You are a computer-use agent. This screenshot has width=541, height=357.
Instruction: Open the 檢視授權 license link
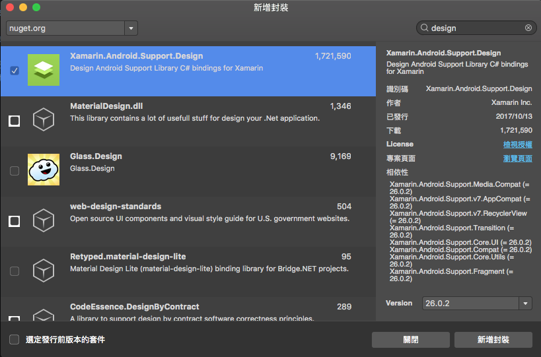[x=517, y=145]
